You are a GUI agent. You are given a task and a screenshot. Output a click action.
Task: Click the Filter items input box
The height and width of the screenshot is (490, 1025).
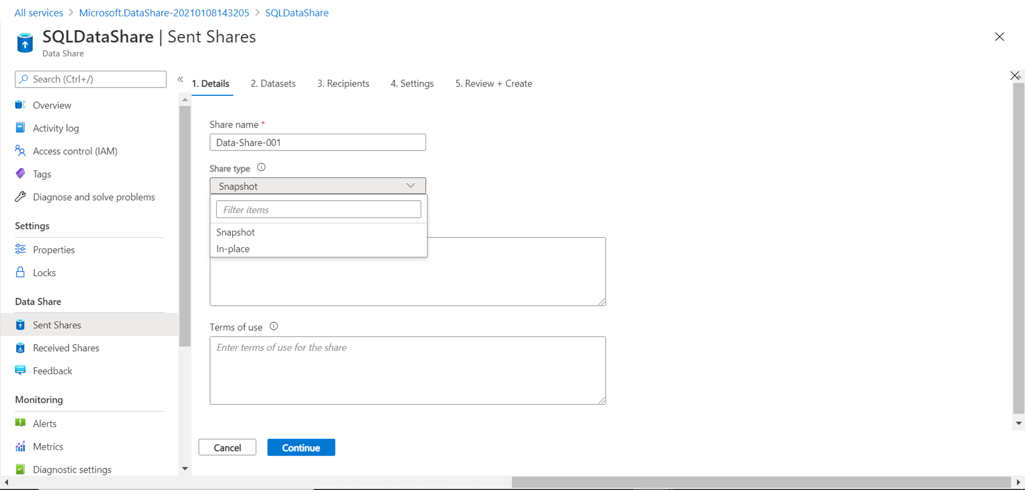319,209
